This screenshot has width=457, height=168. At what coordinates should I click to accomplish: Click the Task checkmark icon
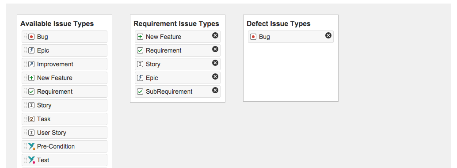click(31, 119)
